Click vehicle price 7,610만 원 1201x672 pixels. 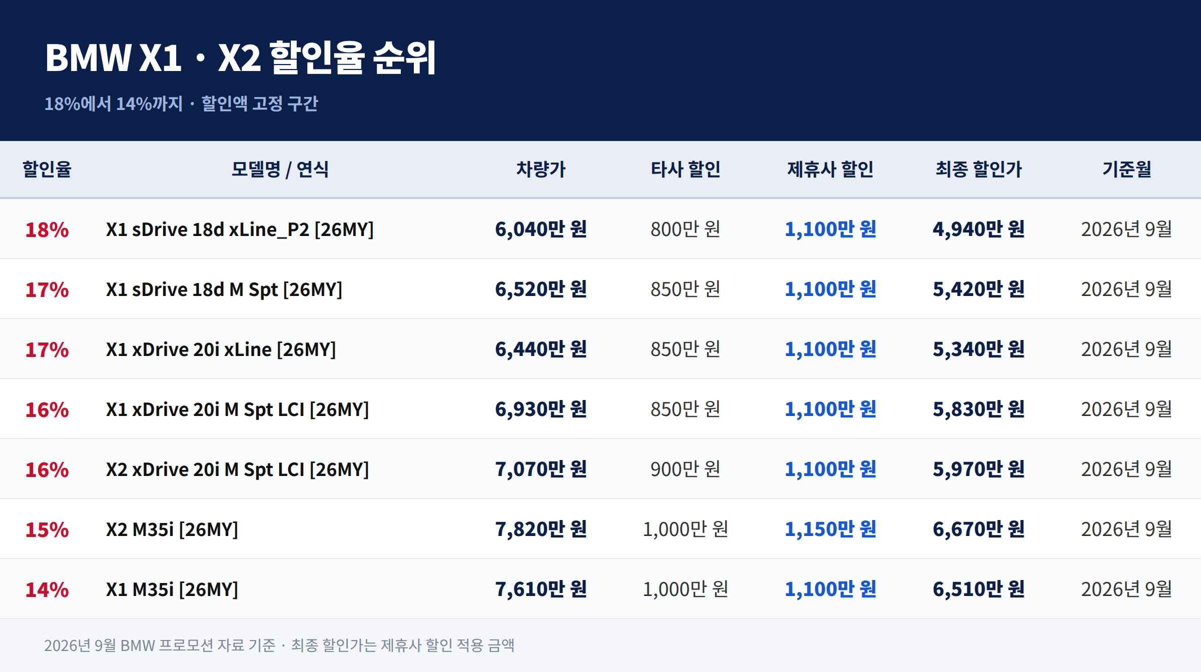541,589
